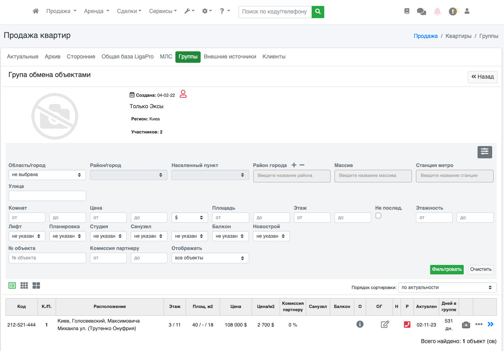Click the edit note icon in the ОГ column
The height and width of the screenshot is (351, 504).
point(385,325)
